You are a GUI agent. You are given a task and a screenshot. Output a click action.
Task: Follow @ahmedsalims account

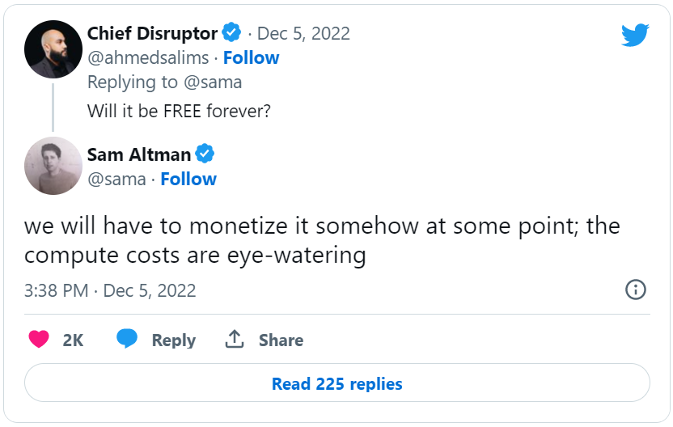[x=251, y=57]
